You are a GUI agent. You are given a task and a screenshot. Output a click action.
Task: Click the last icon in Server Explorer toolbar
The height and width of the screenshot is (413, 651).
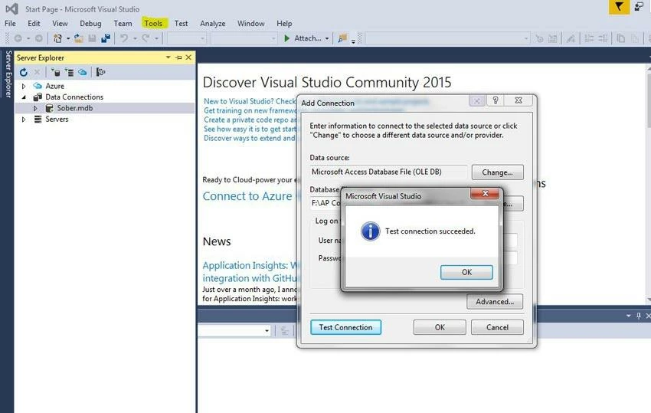point(100,72)
